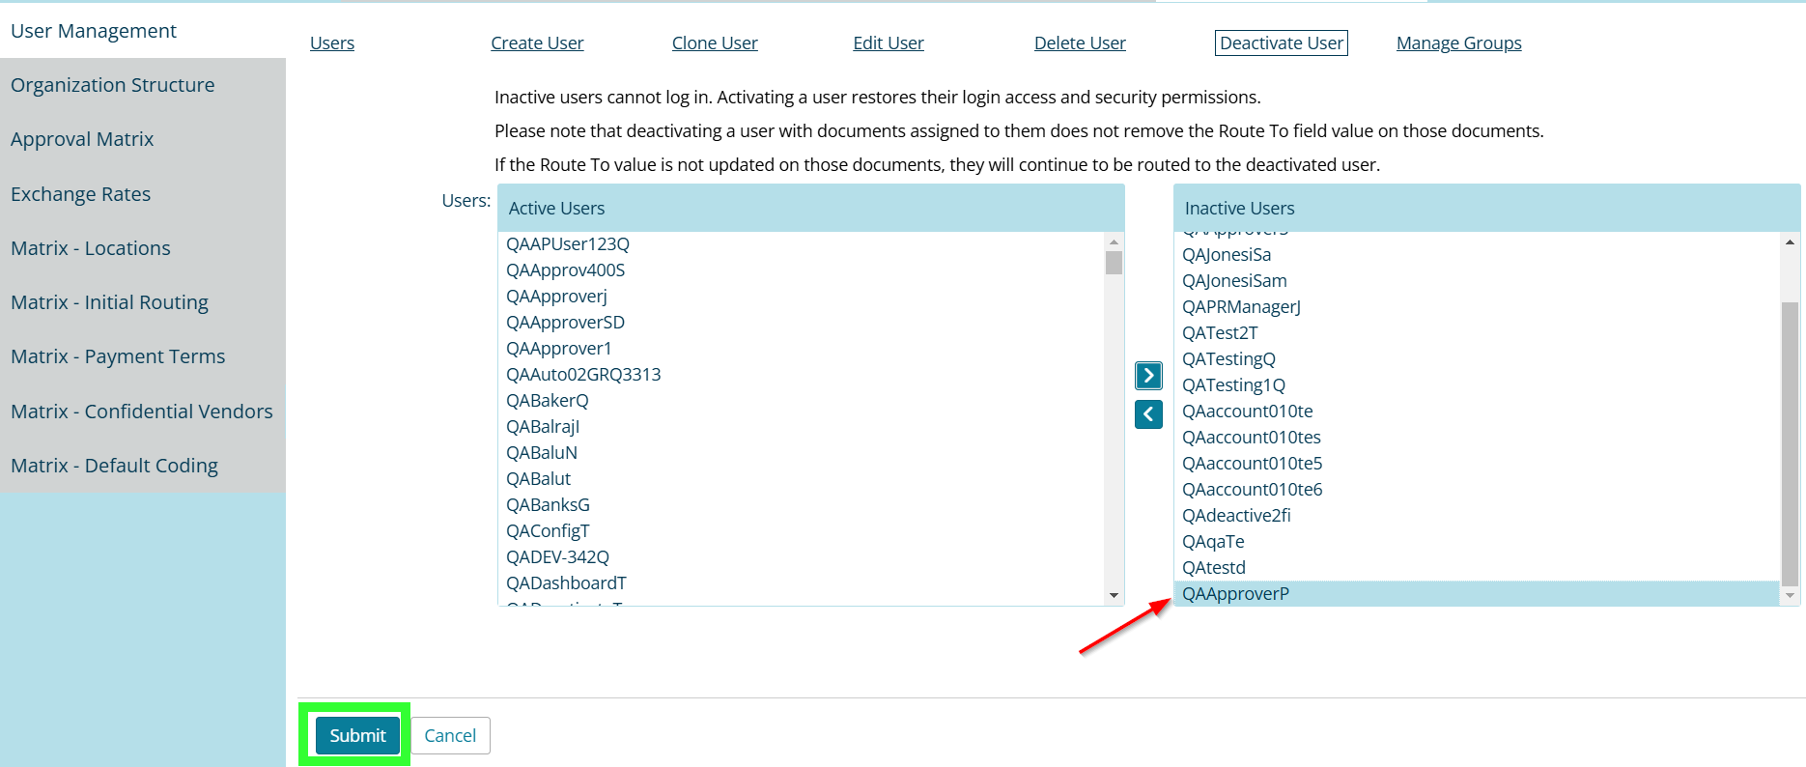Choose QATestingQ from Inactive Users
The width and height of the screenshot is (1806, 767).
coord(1228,359)
